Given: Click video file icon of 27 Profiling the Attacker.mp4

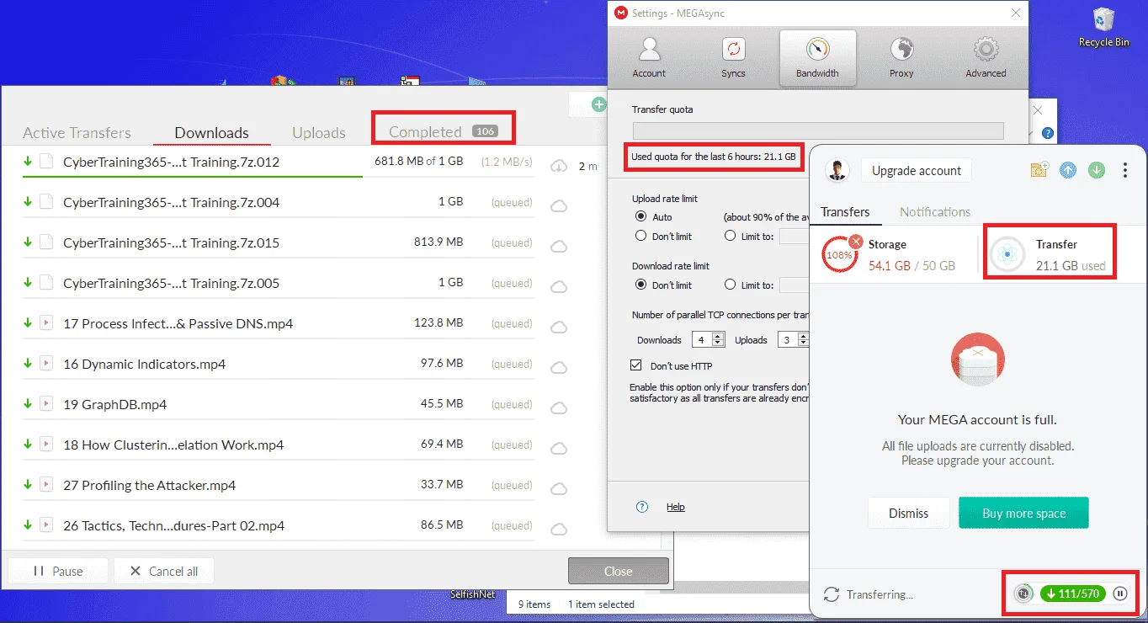Looking at the screenshot, I should coord(46,485).
